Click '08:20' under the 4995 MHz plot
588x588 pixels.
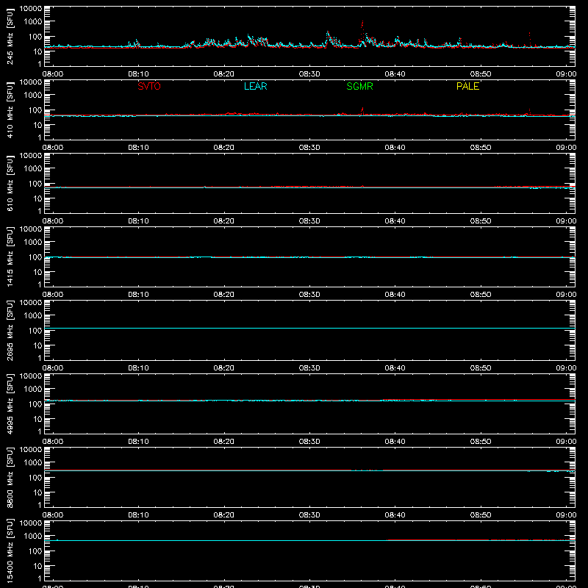(224, 442)
